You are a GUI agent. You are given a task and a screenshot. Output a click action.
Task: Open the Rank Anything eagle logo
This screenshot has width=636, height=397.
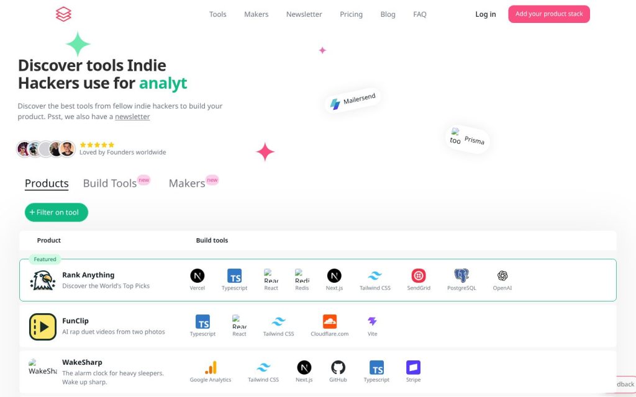pos(43,280)
